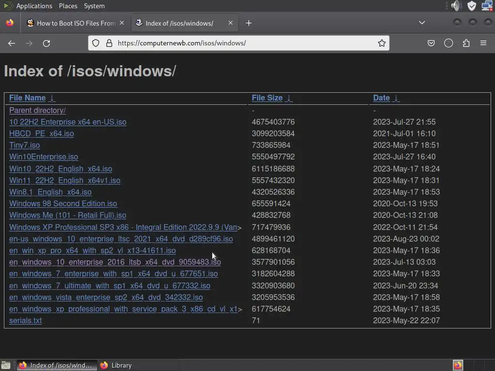Viewport: 495px width, 371px height.
Task: Show desktop using bottom-left panel icon
Action: [6, 365]
